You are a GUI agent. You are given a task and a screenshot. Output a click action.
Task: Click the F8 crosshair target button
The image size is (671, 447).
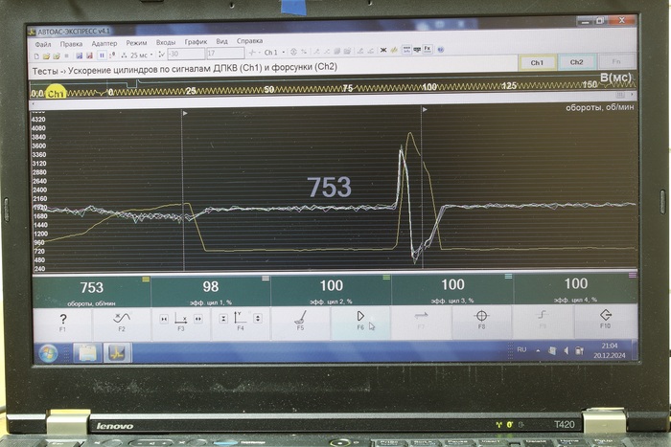click(x=482, y=319)
